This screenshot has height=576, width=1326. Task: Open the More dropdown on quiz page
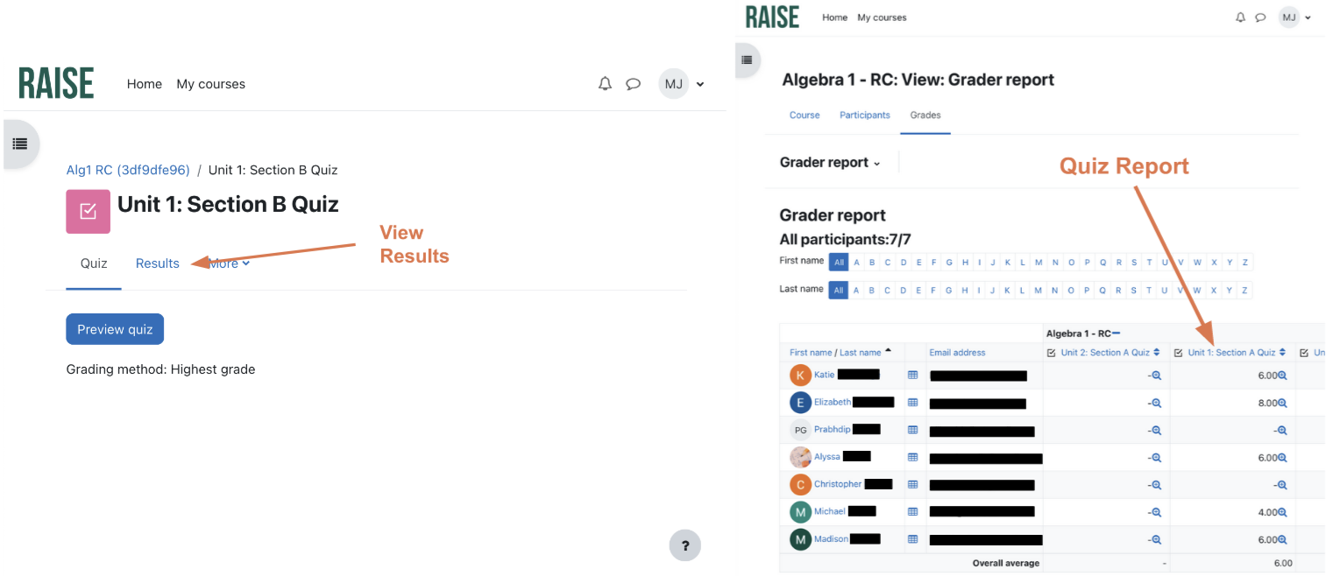(230, 263)
